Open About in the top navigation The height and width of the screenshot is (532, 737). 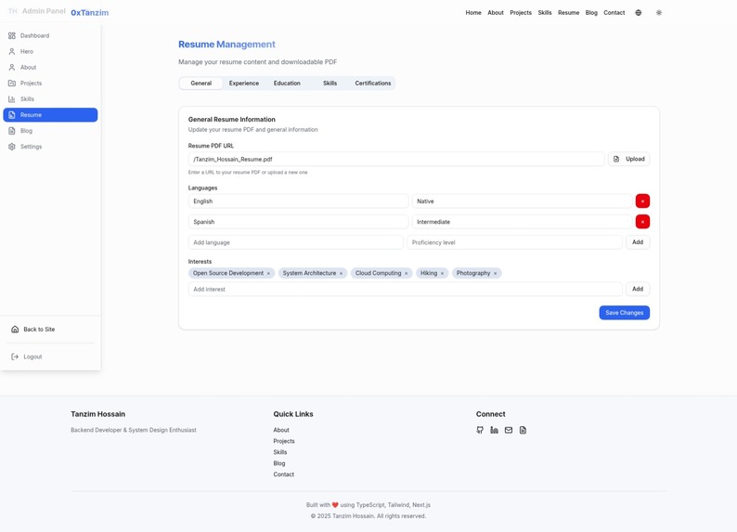pos(496,13)
